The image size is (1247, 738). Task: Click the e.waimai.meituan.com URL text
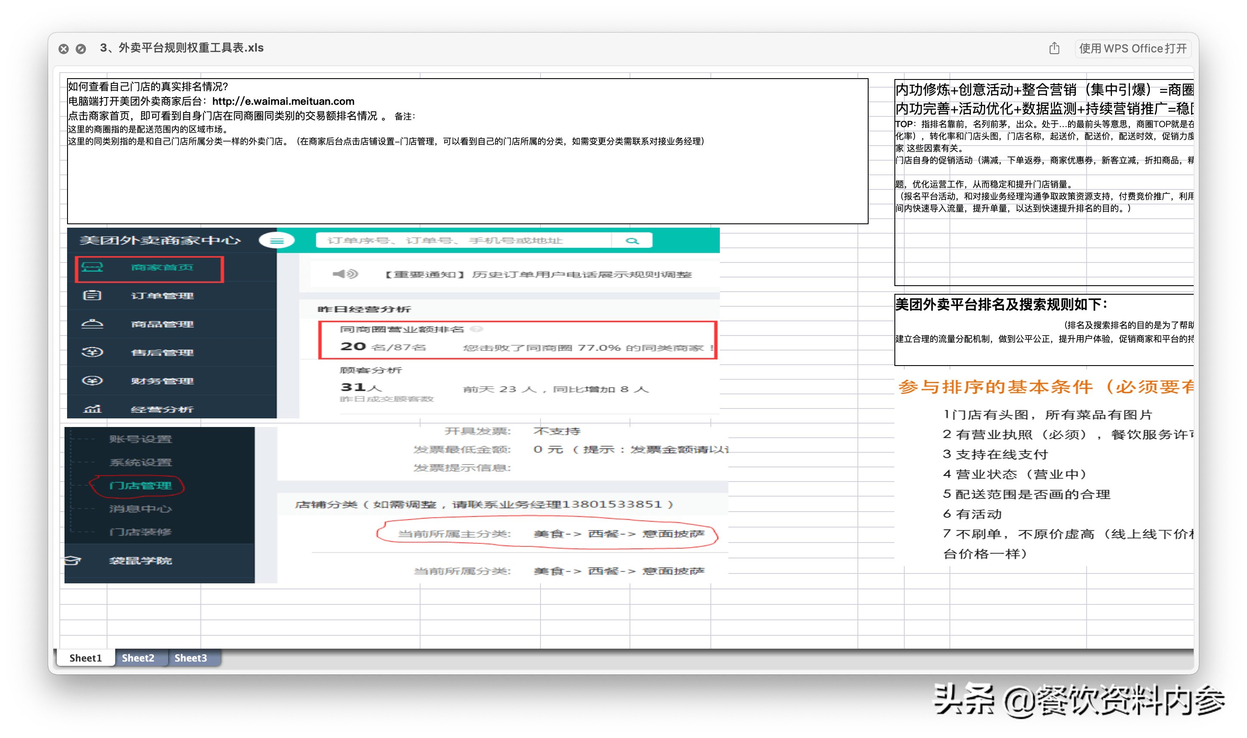coord(283,101)
